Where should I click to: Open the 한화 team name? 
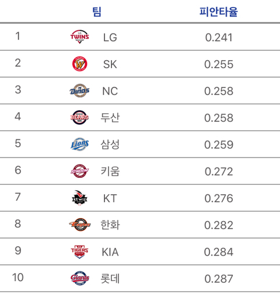coord(110,225)
